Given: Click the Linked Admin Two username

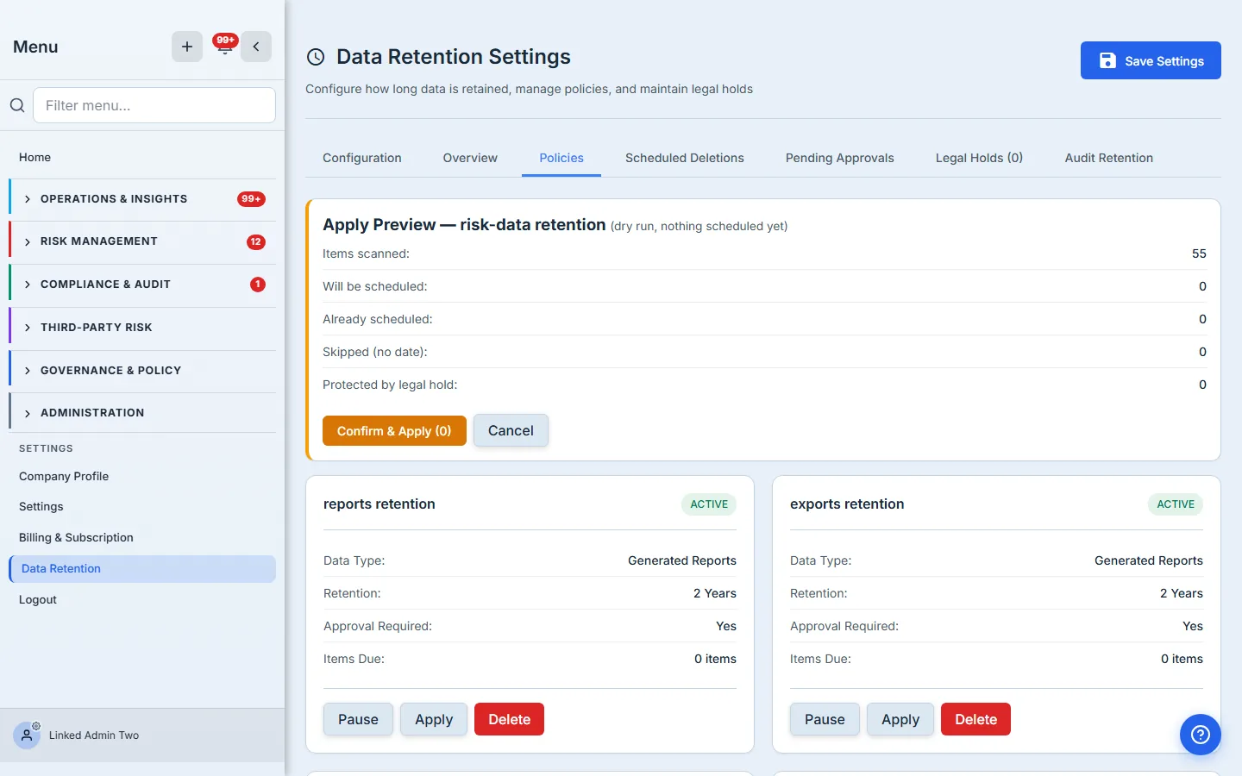Looking at the screenshot, I should pyautogui.click(x=94, y=735).
